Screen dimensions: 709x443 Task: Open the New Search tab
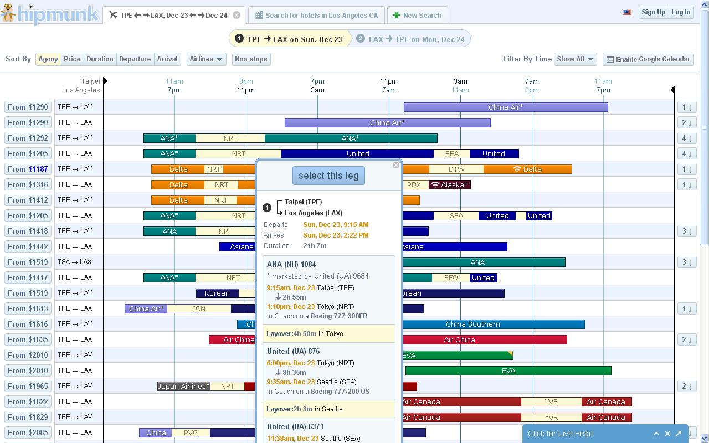click(x=417, y=15)
